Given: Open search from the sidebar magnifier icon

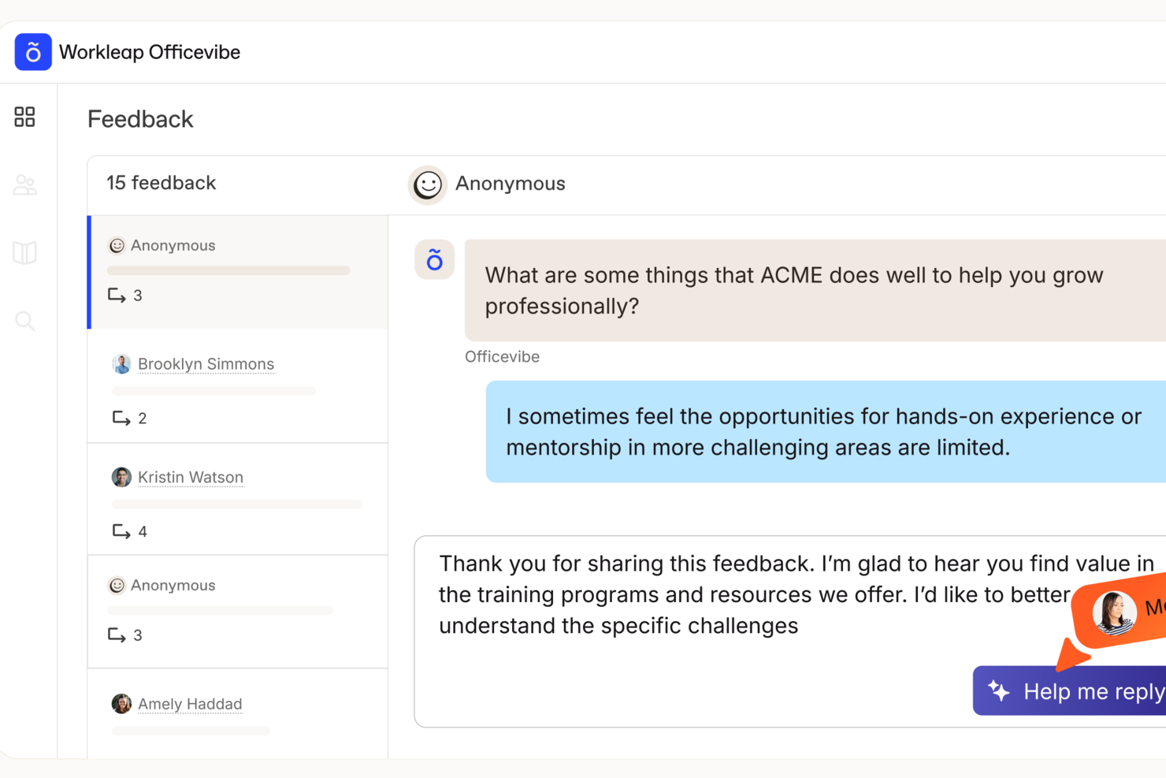Looking at the screenshot, I should [x=24, y=321].
